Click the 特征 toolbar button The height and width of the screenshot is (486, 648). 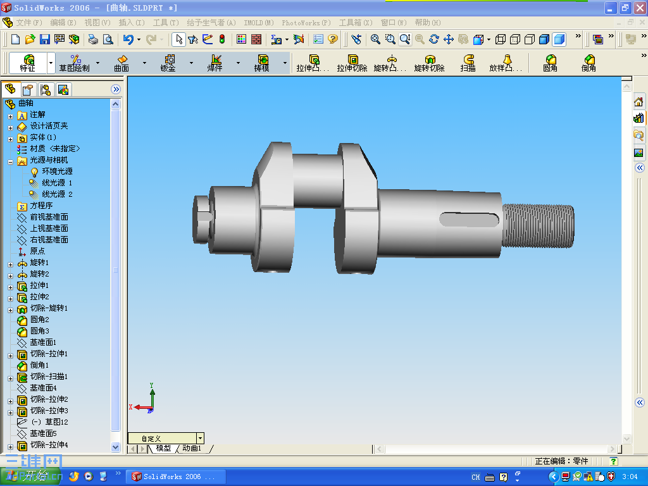click(x=28, y=63)
